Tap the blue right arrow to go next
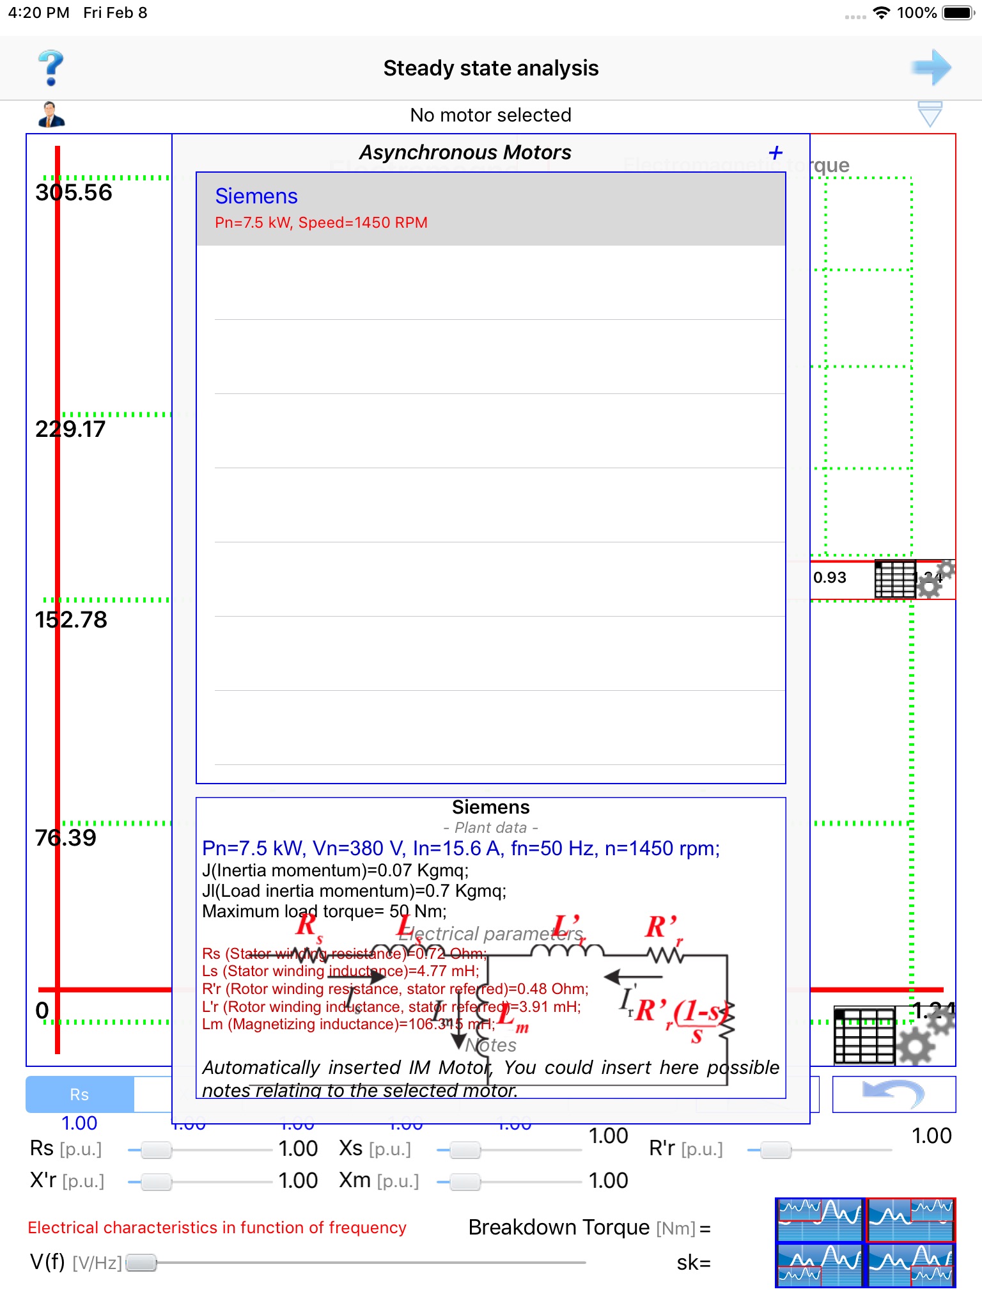This screenshot has height=1310, width=982. coord(931,67)
